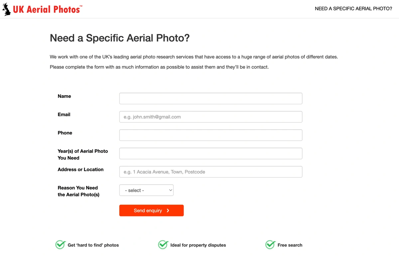Submit the form with Send enquiry button
The image size is (399, 256).
(x=151, y=210)
